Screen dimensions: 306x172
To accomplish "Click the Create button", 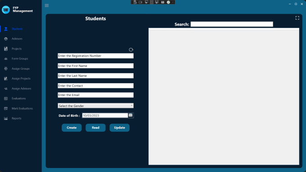I will point(72,128).
